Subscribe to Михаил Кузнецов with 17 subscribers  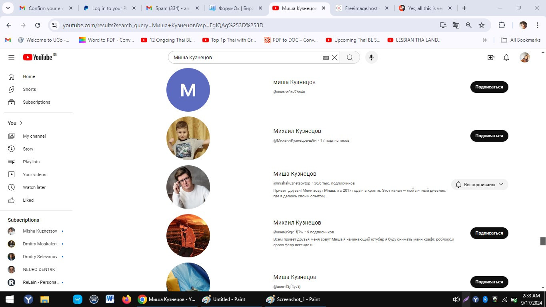(489, 136)
